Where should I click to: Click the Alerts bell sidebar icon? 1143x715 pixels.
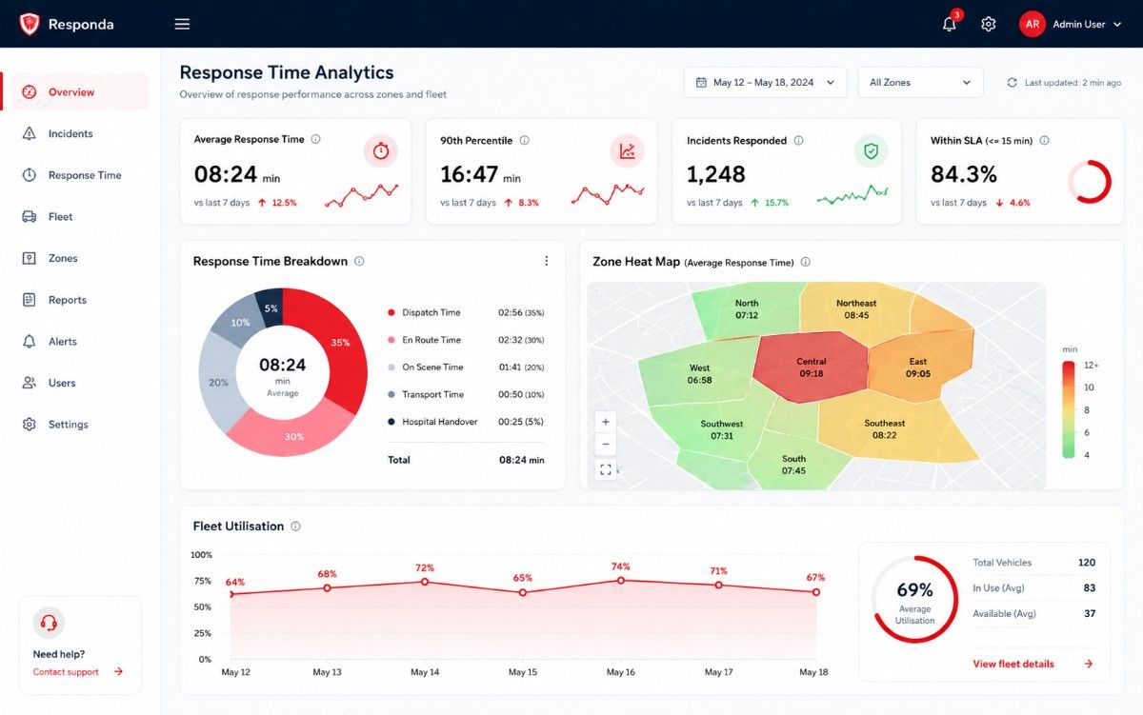pyautogui.click(x=30, y=341)
